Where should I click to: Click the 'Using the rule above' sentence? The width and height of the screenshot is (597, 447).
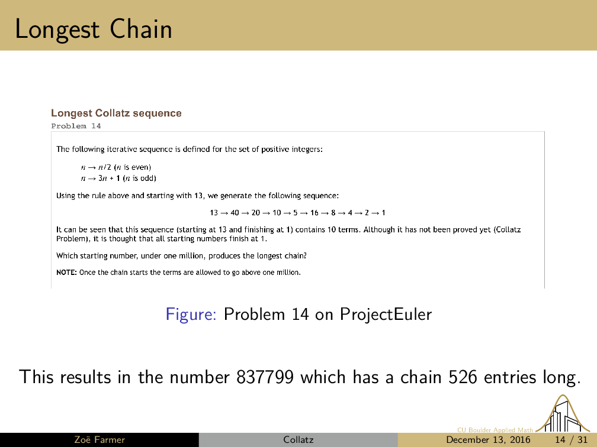(197, 195)
